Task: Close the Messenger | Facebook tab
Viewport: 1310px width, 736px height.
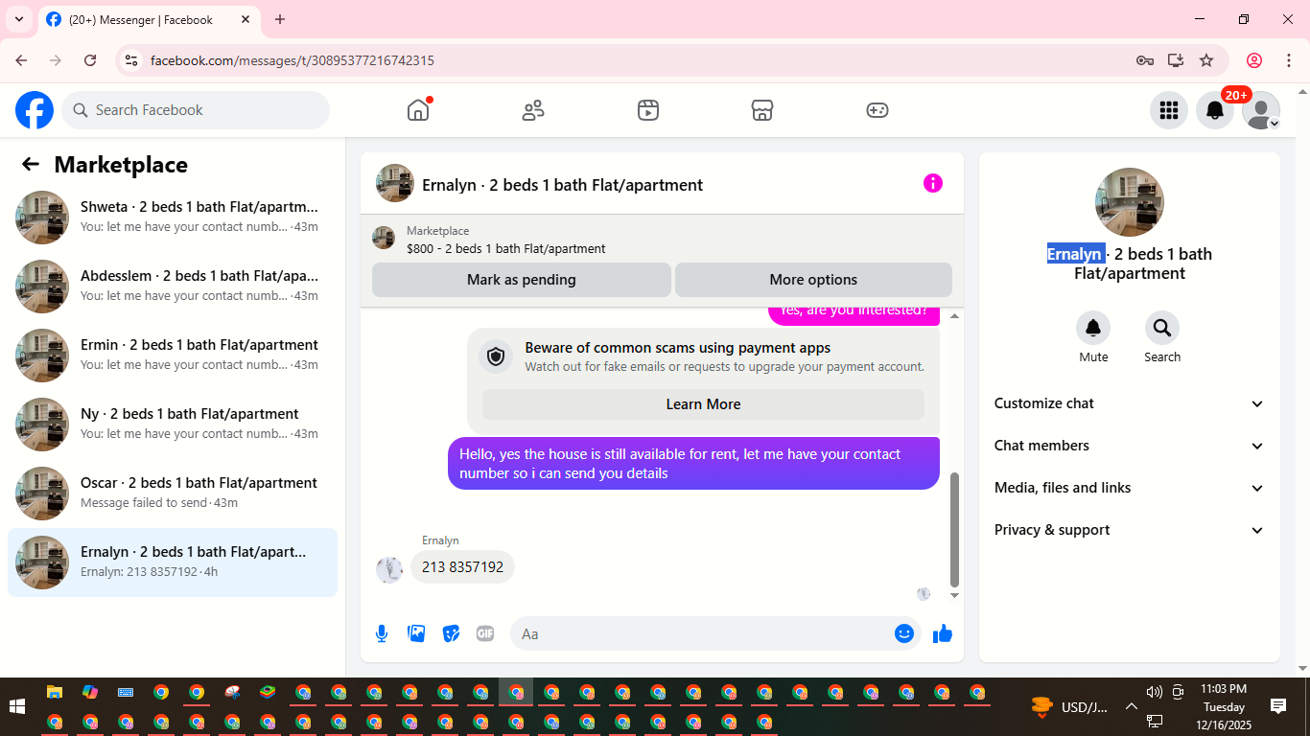Action: point(246,19)
